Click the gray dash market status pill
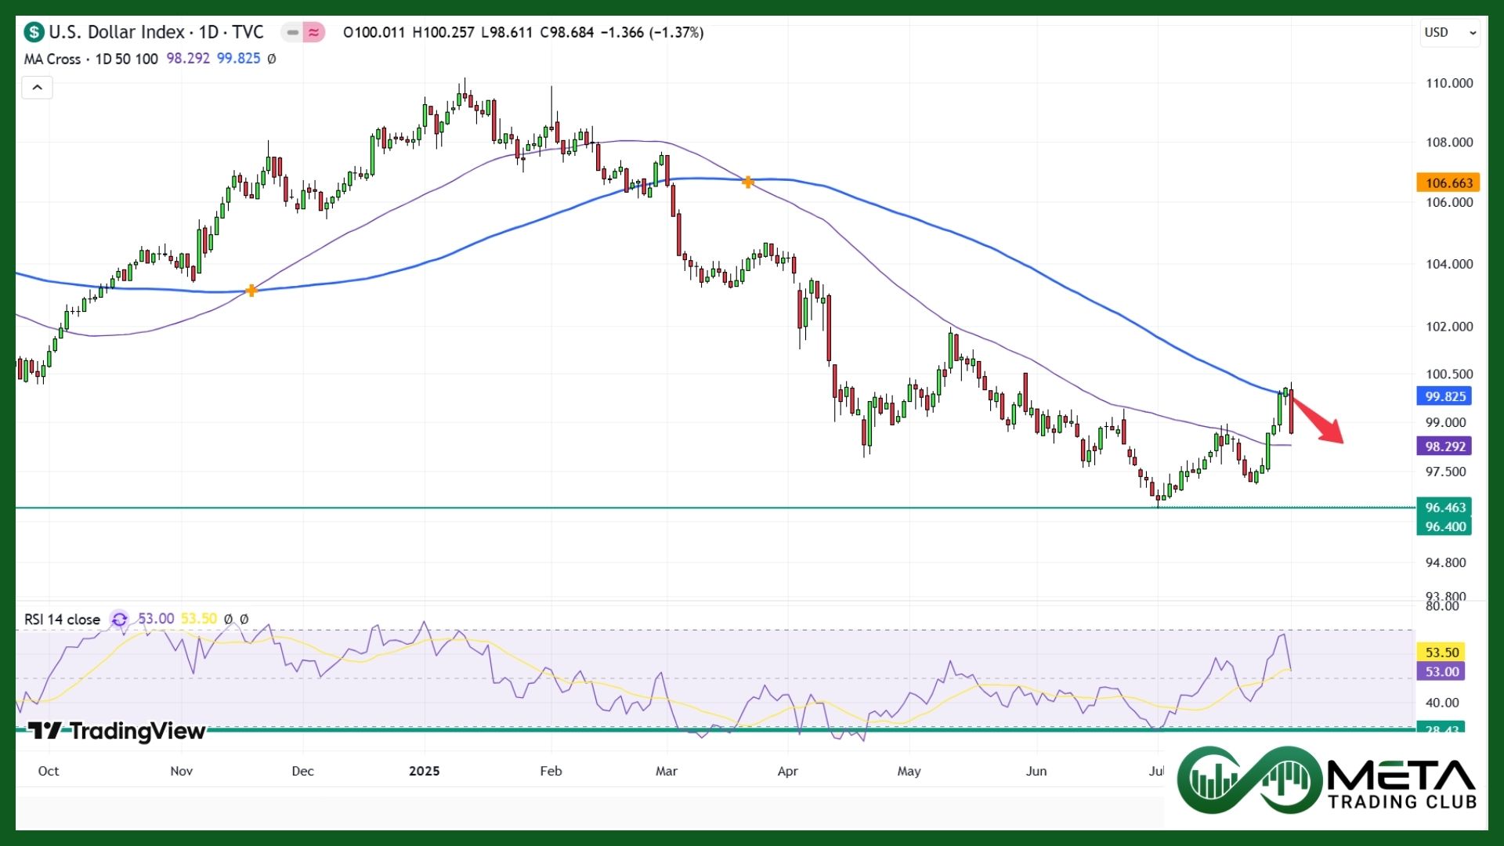The height and width of the screenshot is (846, 1504). tap(292, 32)
